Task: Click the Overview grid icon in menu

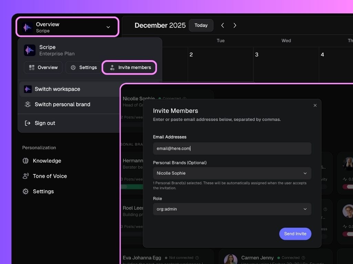Action: pyautogui.click(x=32, y=67)
